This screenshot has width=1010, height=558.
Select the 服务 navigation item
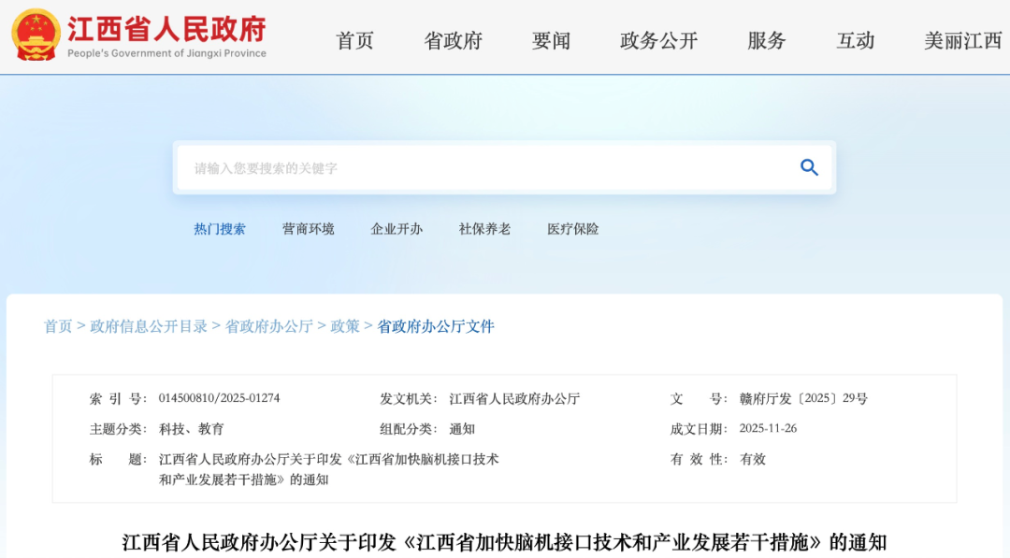pos(766,41)
